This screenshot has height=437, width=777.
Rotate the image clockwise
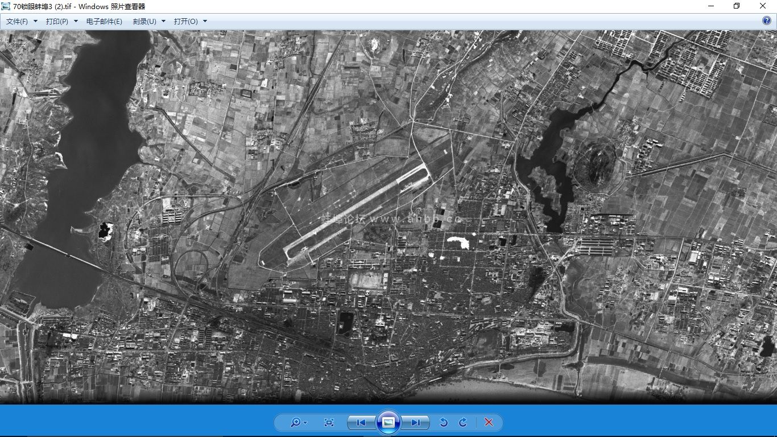tap(463, 422)
